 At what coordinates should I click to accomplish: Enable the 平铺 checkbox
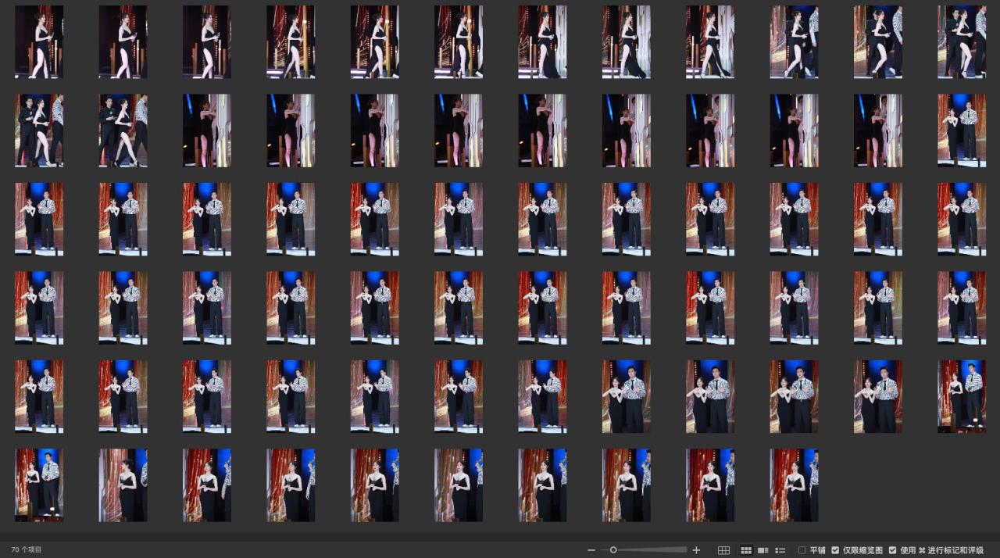pos(802,550)
